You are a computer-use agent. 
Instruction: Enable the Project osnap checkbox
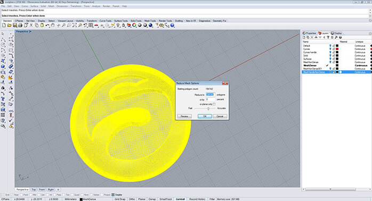click(102, 195)
